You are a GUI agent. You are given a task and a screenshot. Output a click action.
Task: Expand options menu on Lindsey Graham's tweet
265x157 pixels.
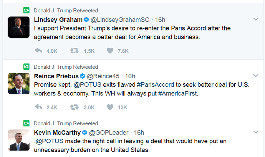(256, 19)
